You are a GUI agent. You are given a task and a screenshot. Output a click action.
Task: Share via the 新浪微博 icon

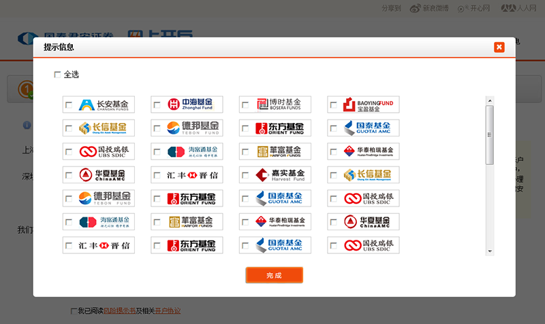click(x=417, y=8)
